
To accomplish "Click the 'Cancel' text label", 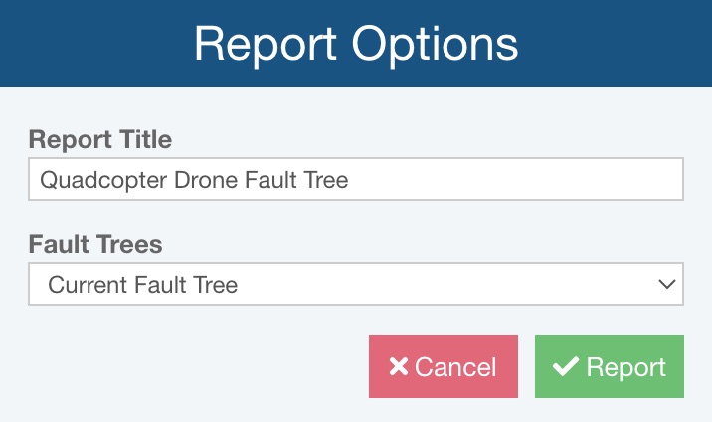I will (x=455, y=367).
